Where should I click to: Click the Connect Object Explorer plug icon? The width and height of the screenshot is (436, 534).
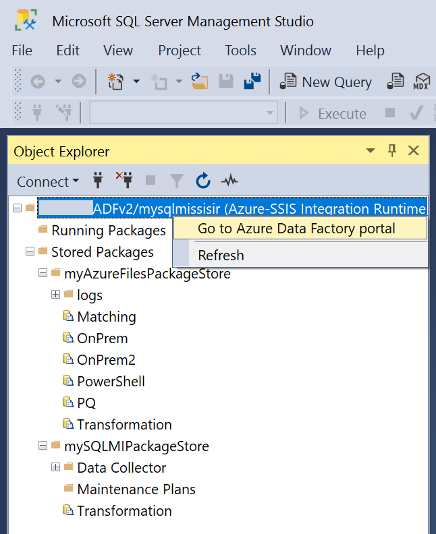click(97, 181)
